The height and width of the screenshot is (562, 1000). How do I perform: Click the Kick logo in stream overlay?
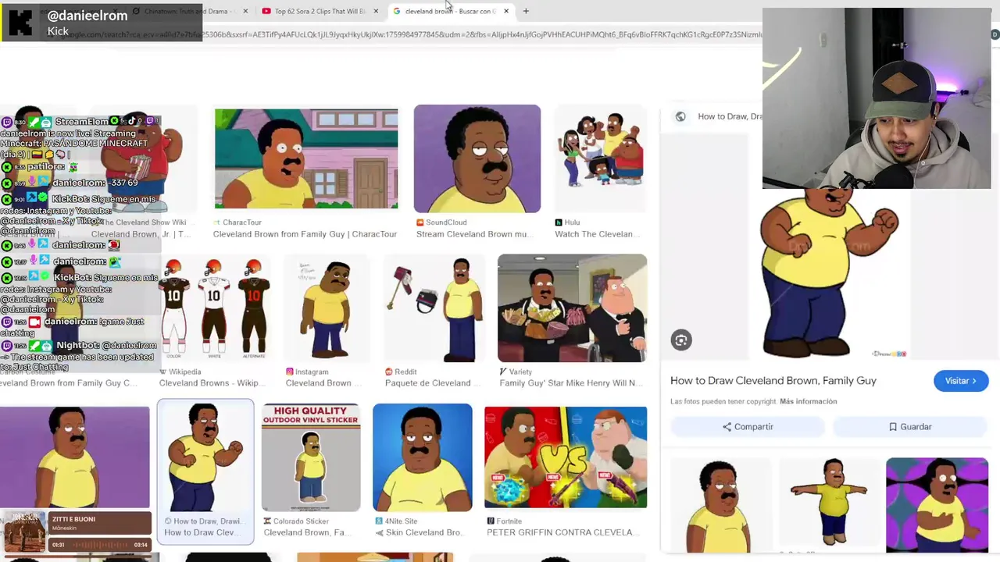pyautogui.click(x=21, y=23)
